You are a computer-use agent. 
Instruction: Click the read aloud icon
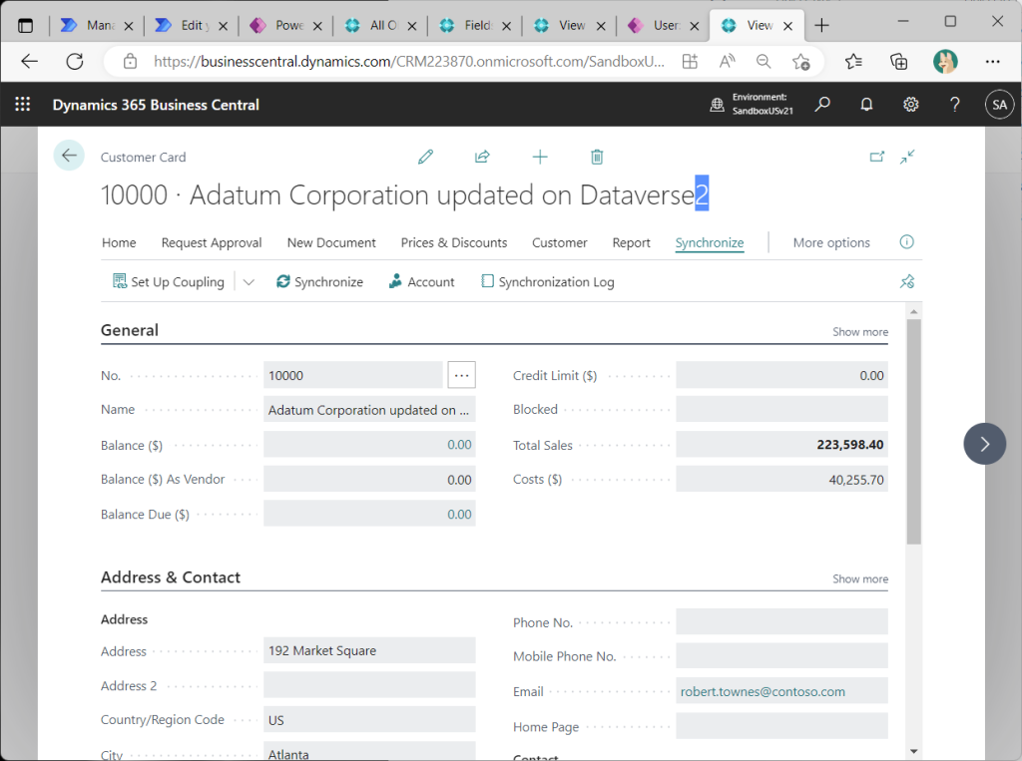[727, 61]
